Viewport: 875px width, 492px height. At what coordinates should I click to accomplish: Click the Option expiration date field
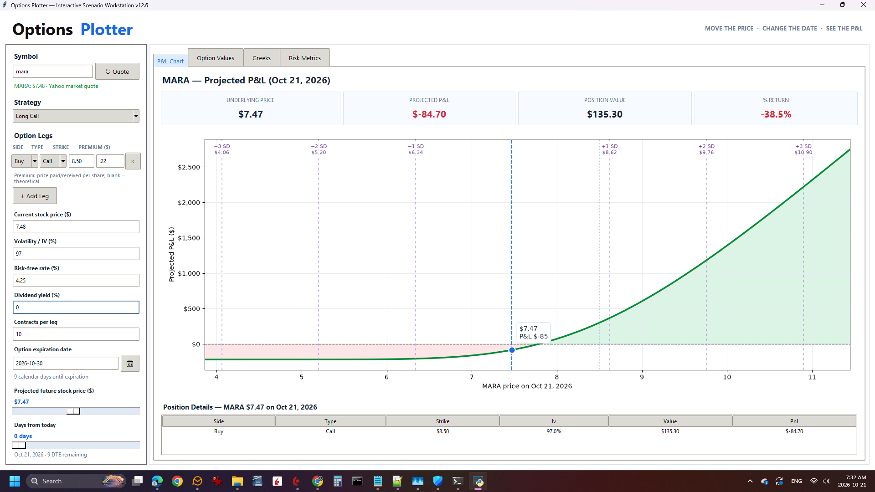click(66, 364)
